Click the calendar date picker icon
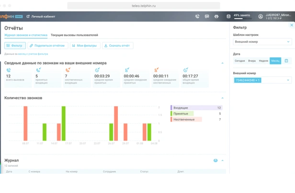The height and width of the screenshot is (193, 295). pyautogui.click(x=286, y=61)
